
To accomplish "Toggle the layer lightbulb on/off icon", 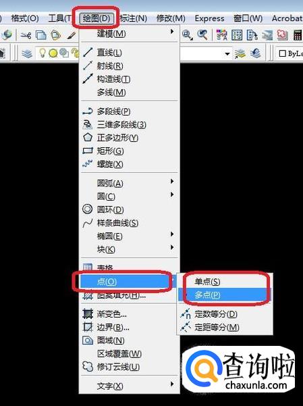I will (x=42, y=53).
